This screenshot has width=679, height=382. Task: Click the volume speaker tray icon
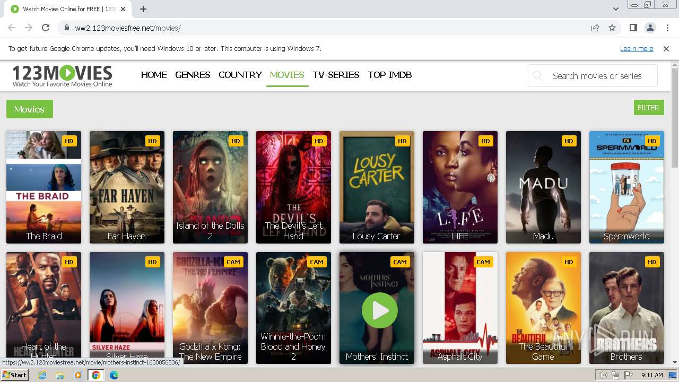click(x=603, y=375)
